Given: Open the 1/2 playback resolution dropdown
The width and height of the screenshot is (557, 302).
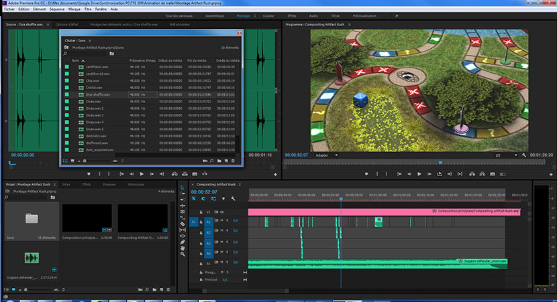Looking at the screenshot, I should [506, 155].
